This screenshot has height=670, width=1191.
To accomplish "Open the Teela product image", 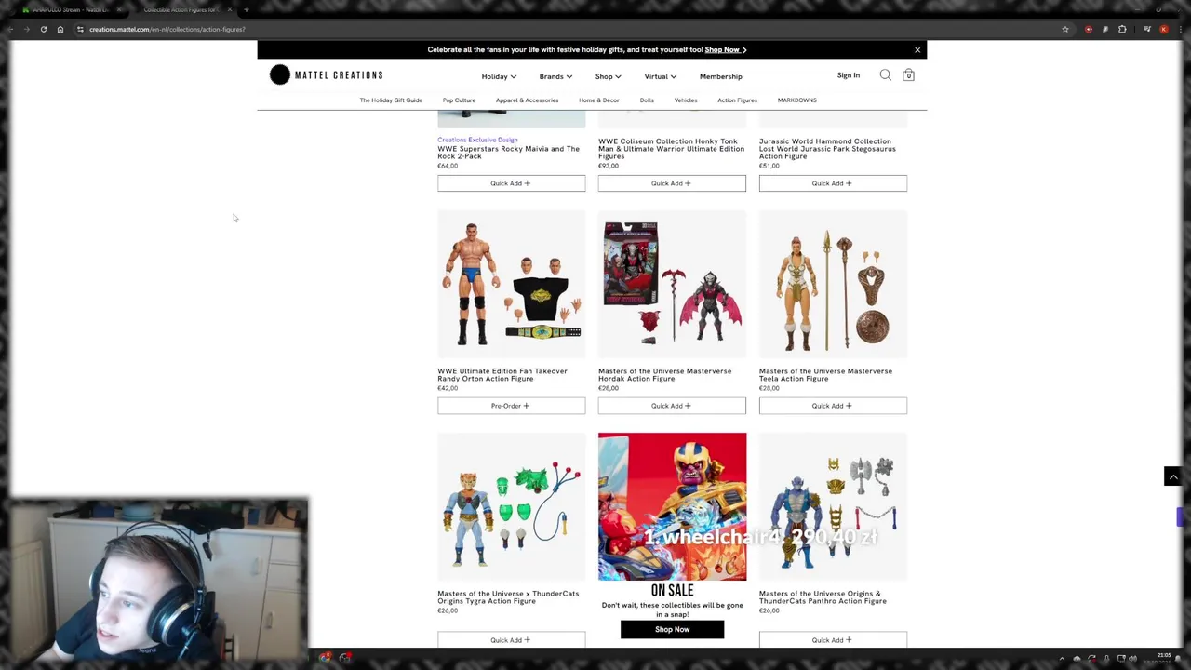I will tap(833, 284).
